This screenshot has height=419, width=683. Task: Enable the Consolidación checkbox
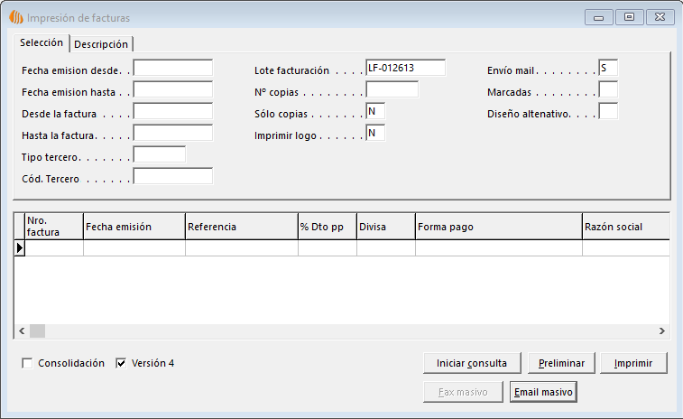28,364
